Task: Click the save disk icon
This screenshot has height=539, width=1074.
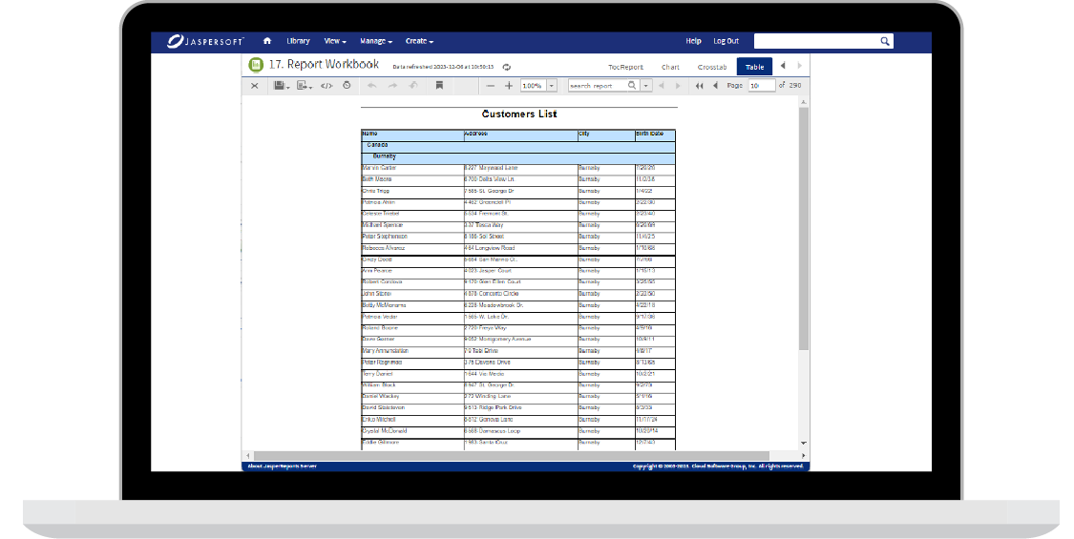Action: 281,86
